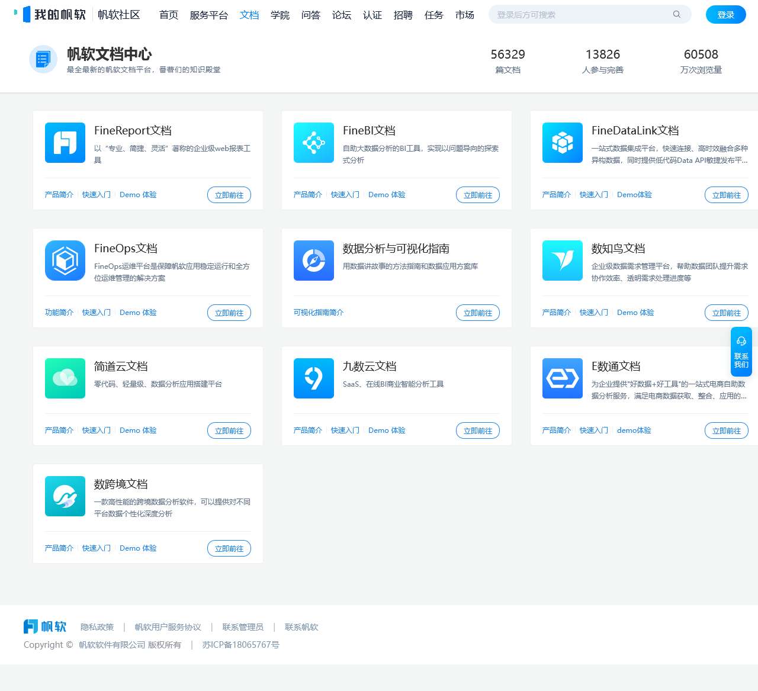Click the 简道云 cloud icon
The height and width of the screenshot is (691, 758).
click(65, 378)
